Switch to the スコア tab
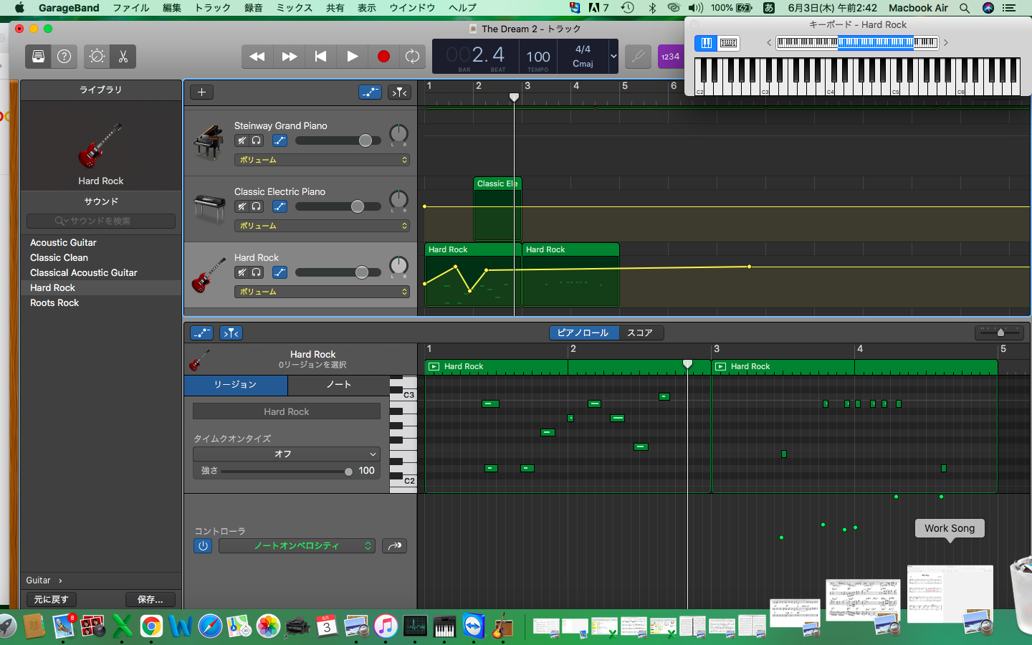Viewport: 1032px width, 645px height. (639, 333)
